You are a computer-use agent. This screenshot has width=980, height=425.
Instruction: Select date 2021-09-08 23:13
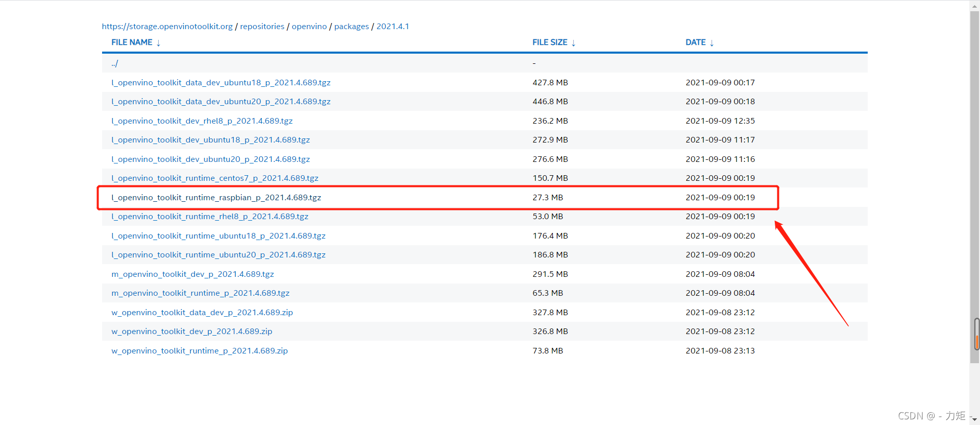(720, 351)
